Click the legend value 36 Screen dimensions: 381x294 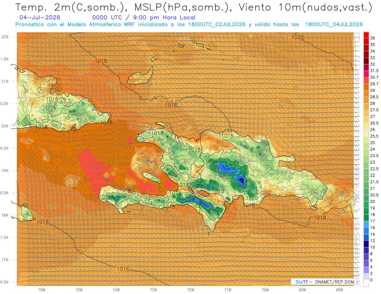373,38
